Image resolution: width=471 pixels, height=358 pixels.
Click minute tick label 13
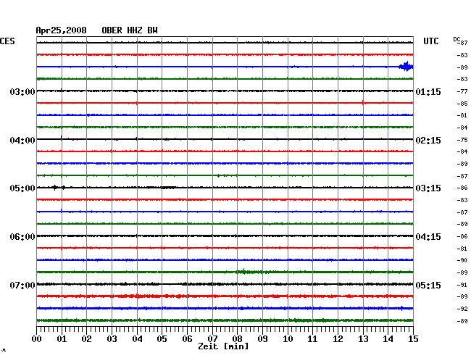[x=363, y=339]
